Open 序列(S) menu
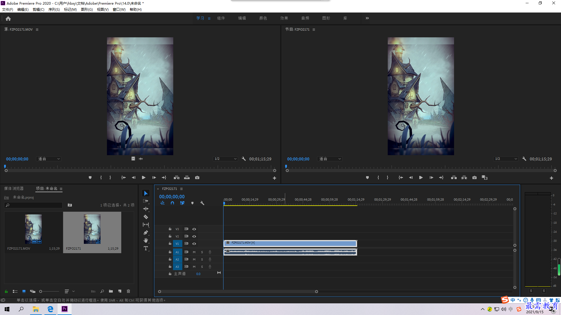561x315 pixels. click(54, 10)
